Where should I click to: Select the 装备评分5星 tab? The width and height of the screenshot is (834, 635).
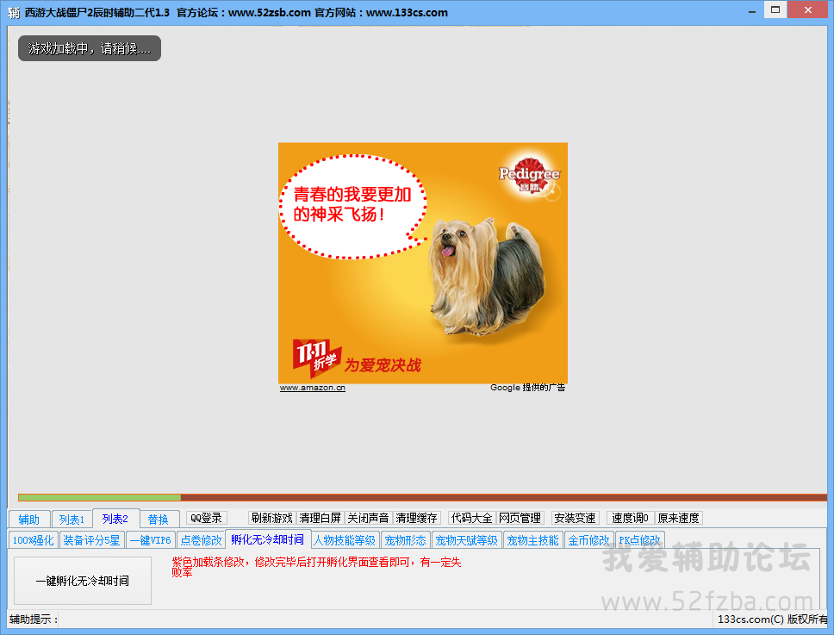point(91,540)
